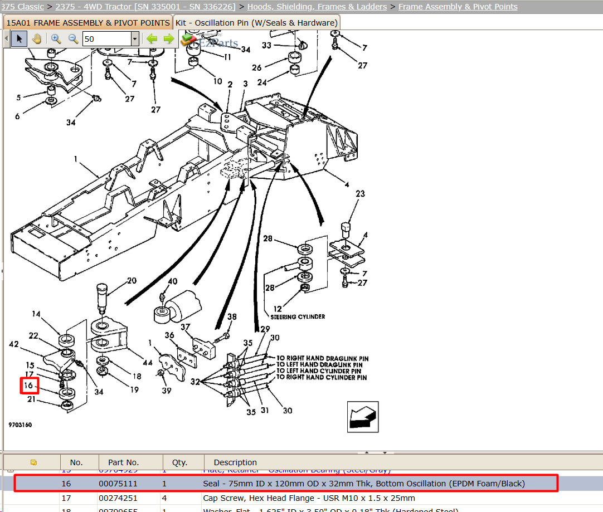Click callout 2 above the frame
This screenshot has height=512, width=603.
(x=230, y=85)
